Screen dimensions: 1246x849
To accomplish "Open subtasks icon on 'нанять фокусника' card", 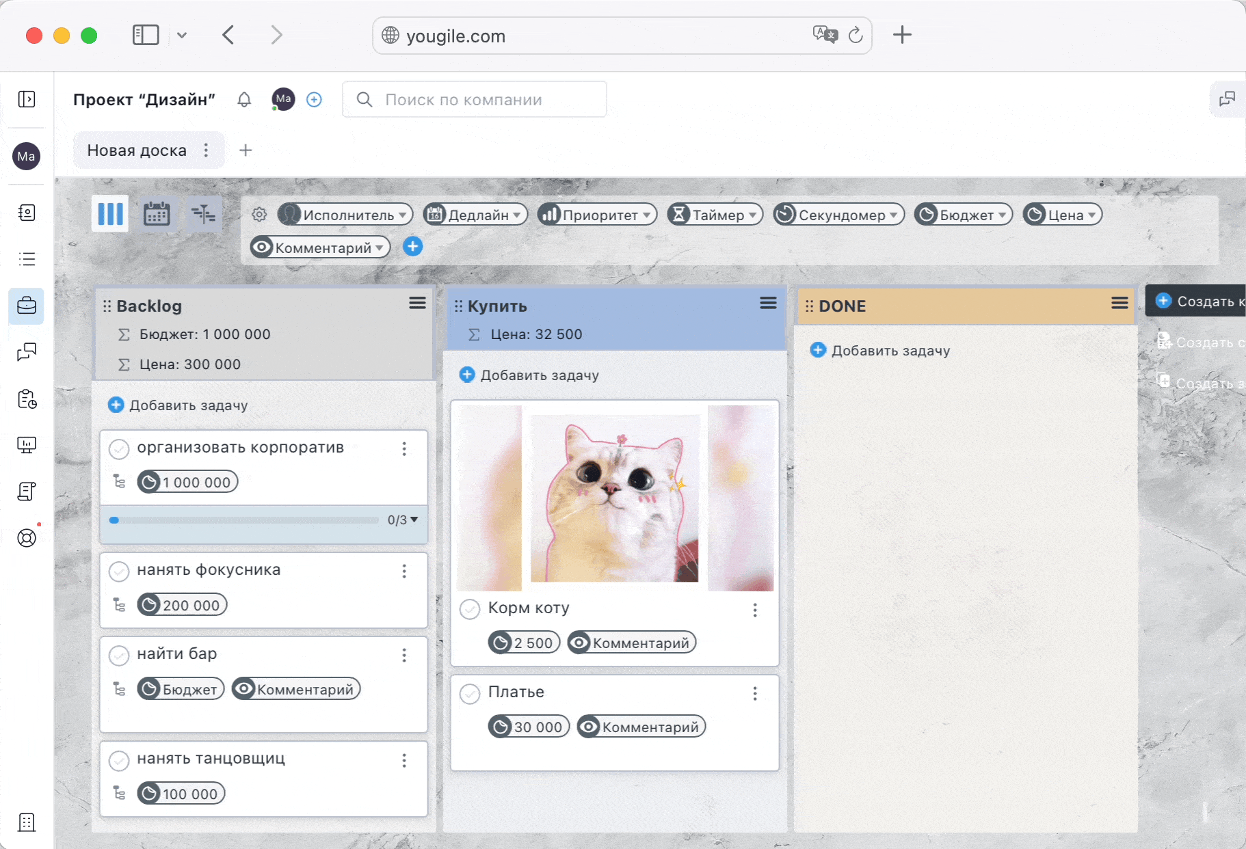I will click(120, 605).
